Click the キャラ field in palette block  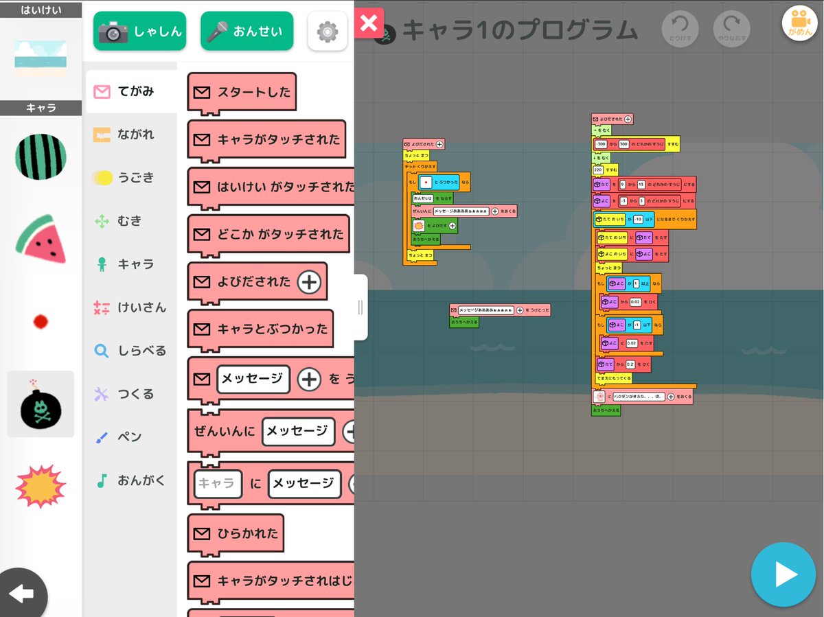coord(218,484)
